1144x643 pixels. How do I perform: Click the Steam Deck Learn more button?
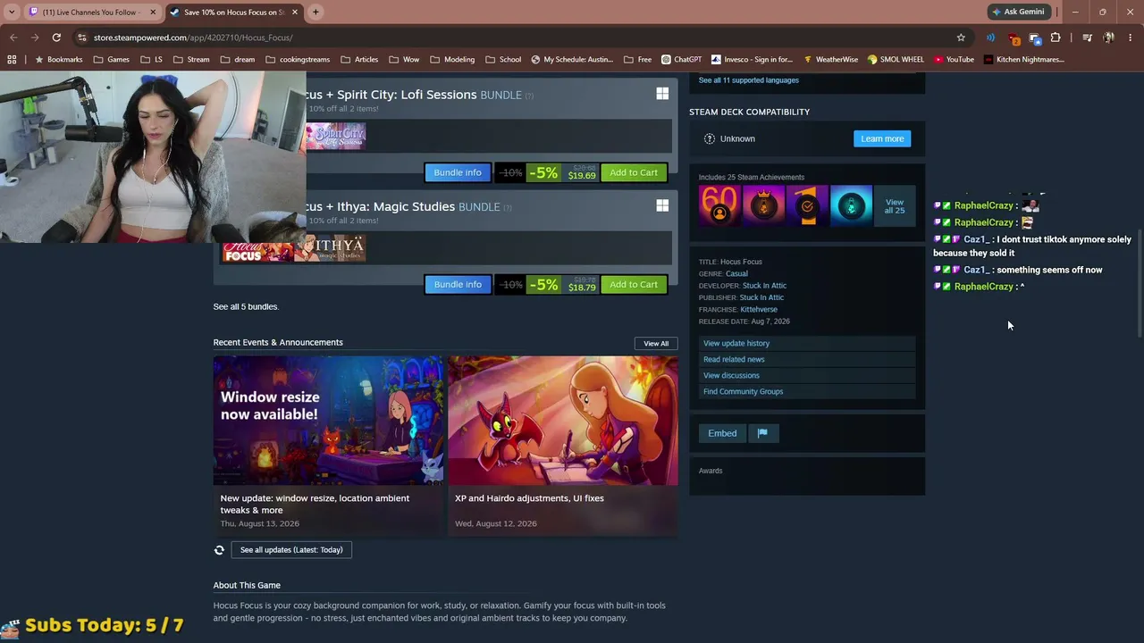[x=882, y=138]
